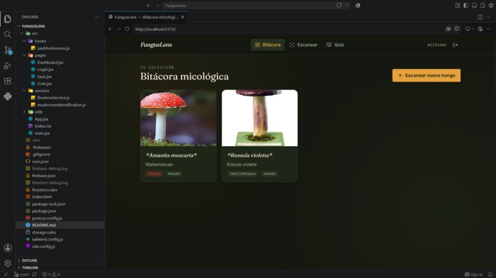
Task: Open tailwind.config.js file
Action: 47,239
